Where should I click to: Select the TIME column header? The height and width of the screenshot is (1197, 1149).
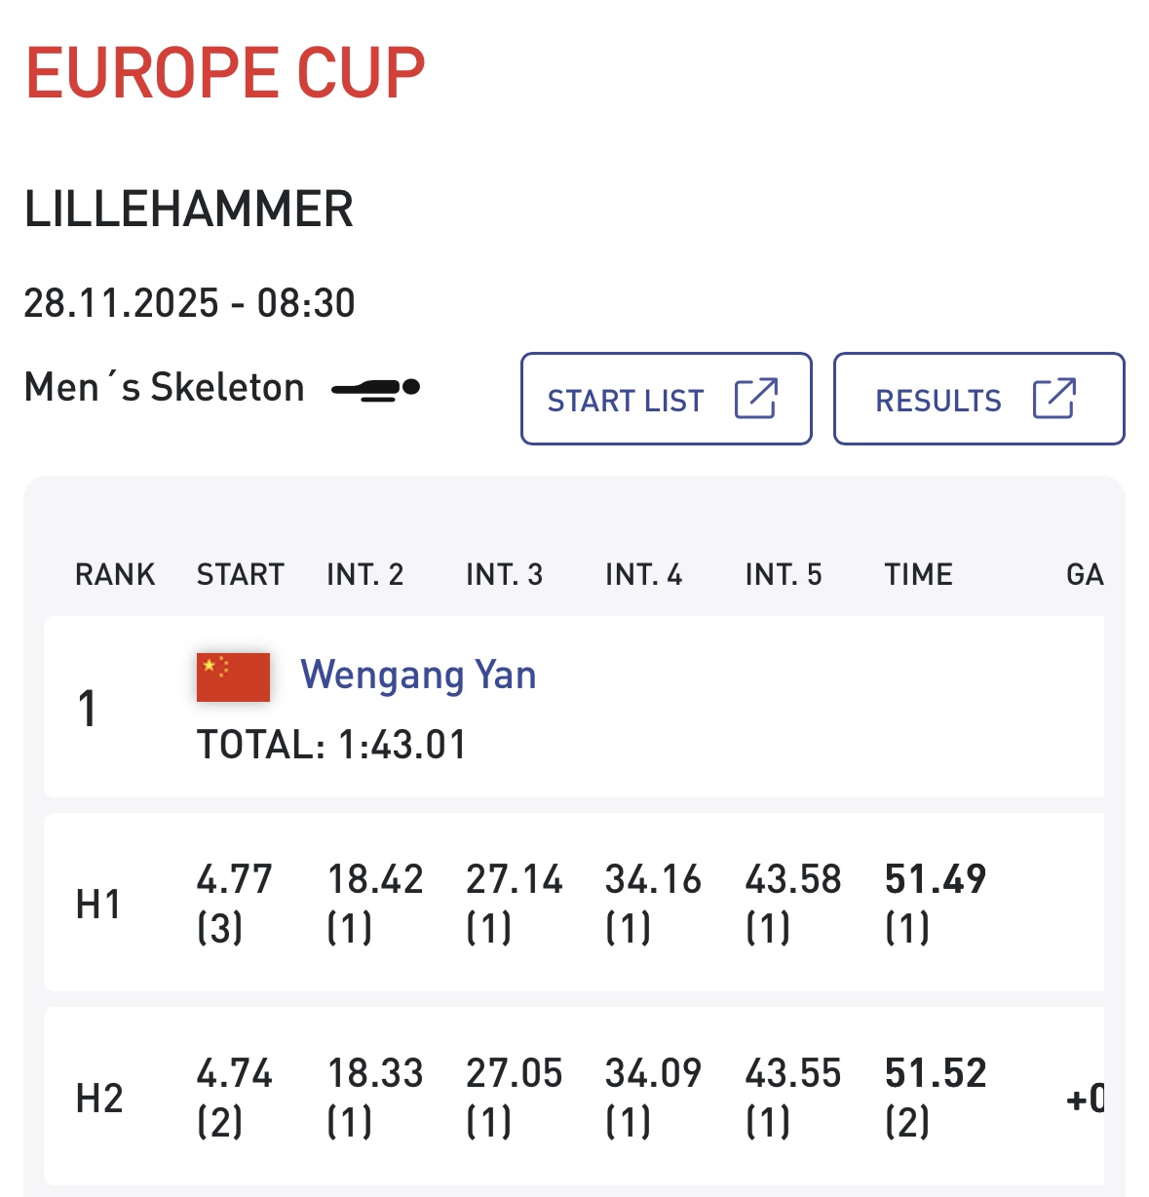[x=919, y=574]
